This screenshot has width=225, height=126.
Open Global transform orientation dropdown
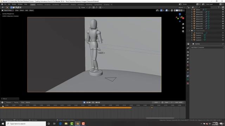[x=83, y=7]
